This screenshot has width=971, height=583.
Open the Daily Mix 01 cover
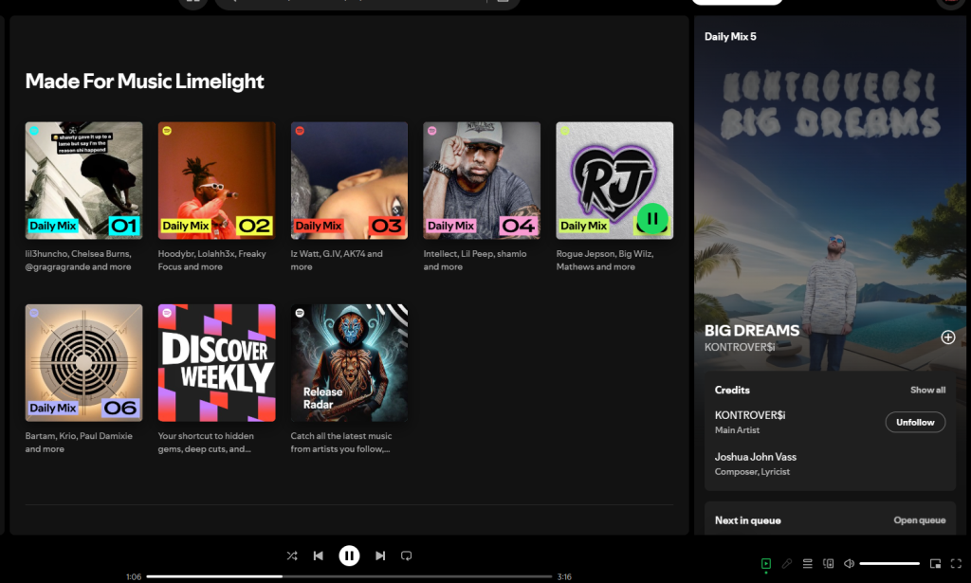(83, 181)
